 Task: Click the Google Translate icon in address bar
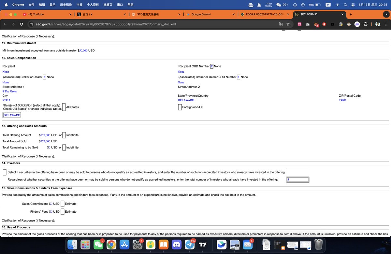(x=281, y=24)
